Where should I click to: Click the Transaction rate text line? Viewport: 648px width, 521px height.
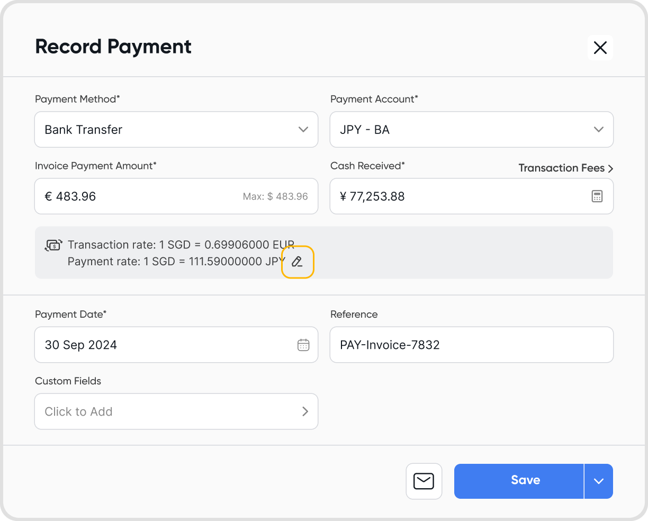click(181, 245)
